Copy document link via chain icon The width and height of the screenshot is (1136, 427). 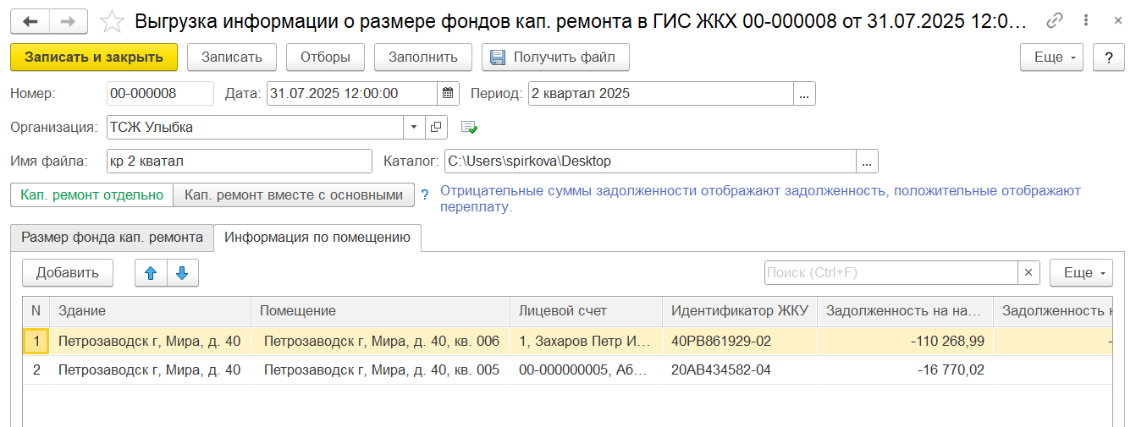[x=1055, y=21]
